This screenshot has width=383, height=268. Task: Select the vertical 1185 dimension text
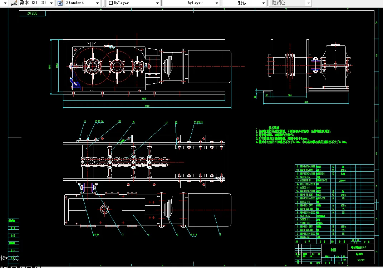pyautogui.click(x=57, y=65)
